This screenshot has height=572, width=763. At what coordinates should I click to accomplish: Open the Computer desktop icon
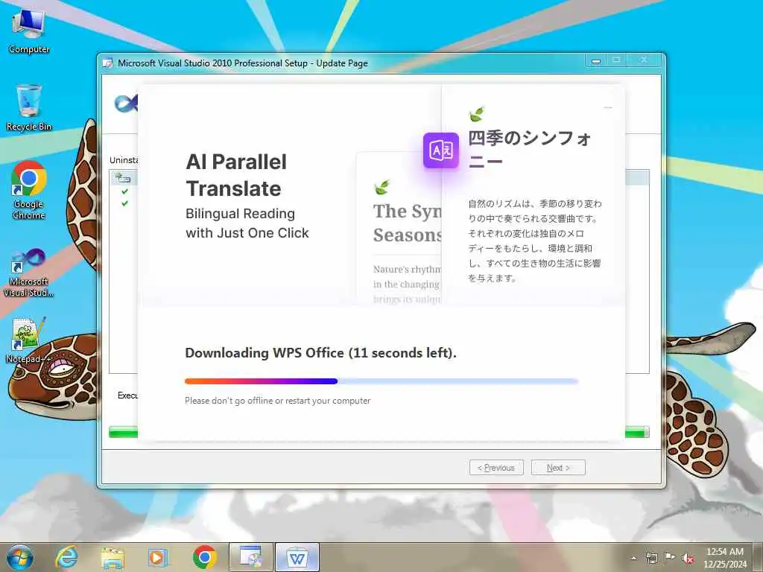29,31
